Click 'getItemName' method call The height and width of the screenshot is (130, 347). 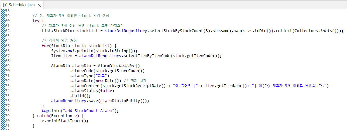click(229, 86)
